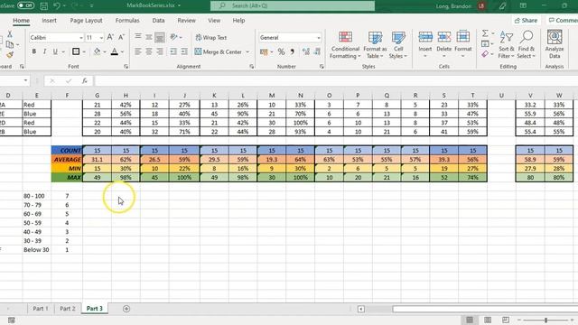Switch to Page Layout view
578x325 pixels.
coord(488,320)
